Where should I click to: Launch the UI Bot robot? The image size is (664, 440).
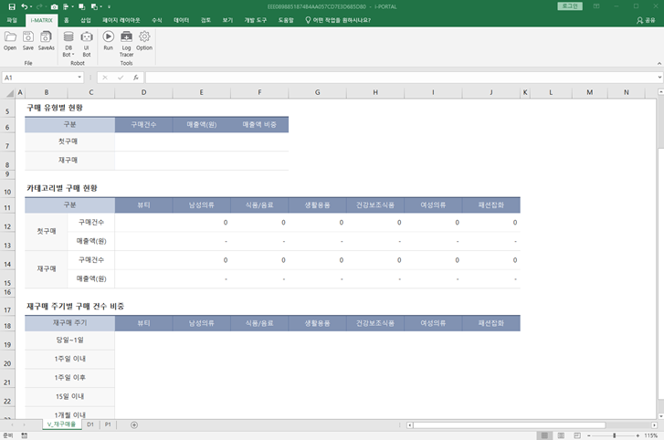click(87, 42)
